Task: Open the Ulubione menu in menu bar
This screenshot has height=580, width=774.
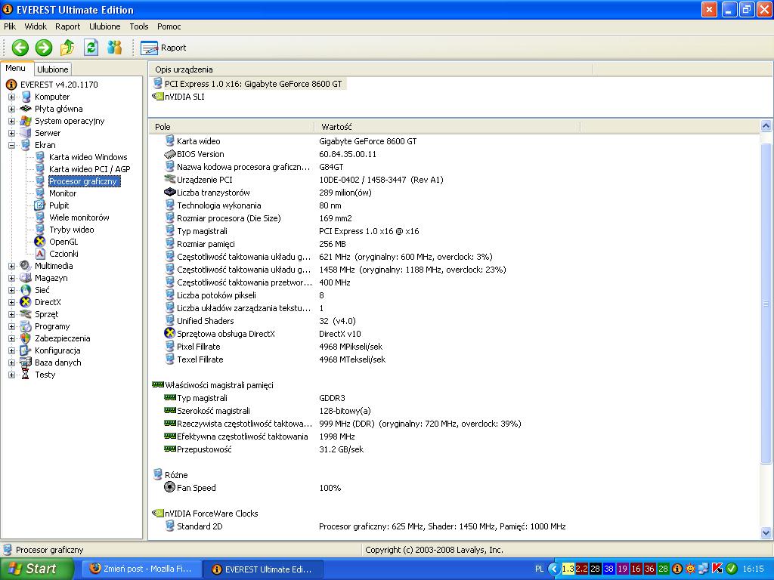Action: (x=104, y=26)
